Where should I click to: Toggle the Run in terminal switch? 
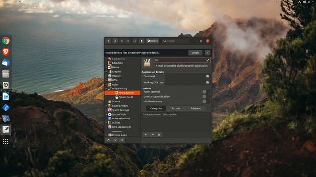pos(206,92)
